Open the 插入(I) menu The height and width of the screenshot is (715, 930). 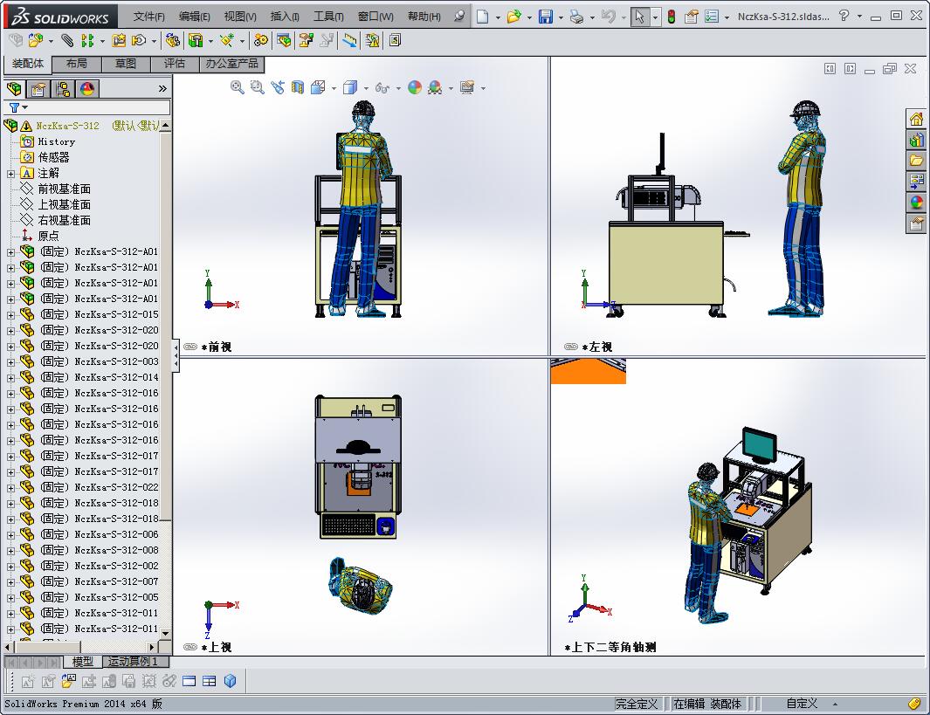coord(285,17)
